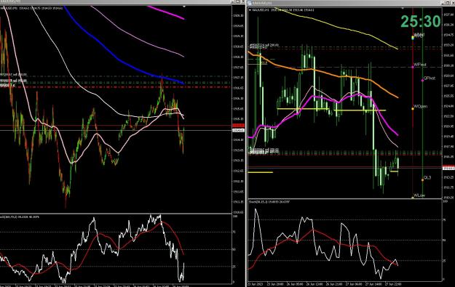
Task: Select the WPivot level label
Action: (420, 65)
